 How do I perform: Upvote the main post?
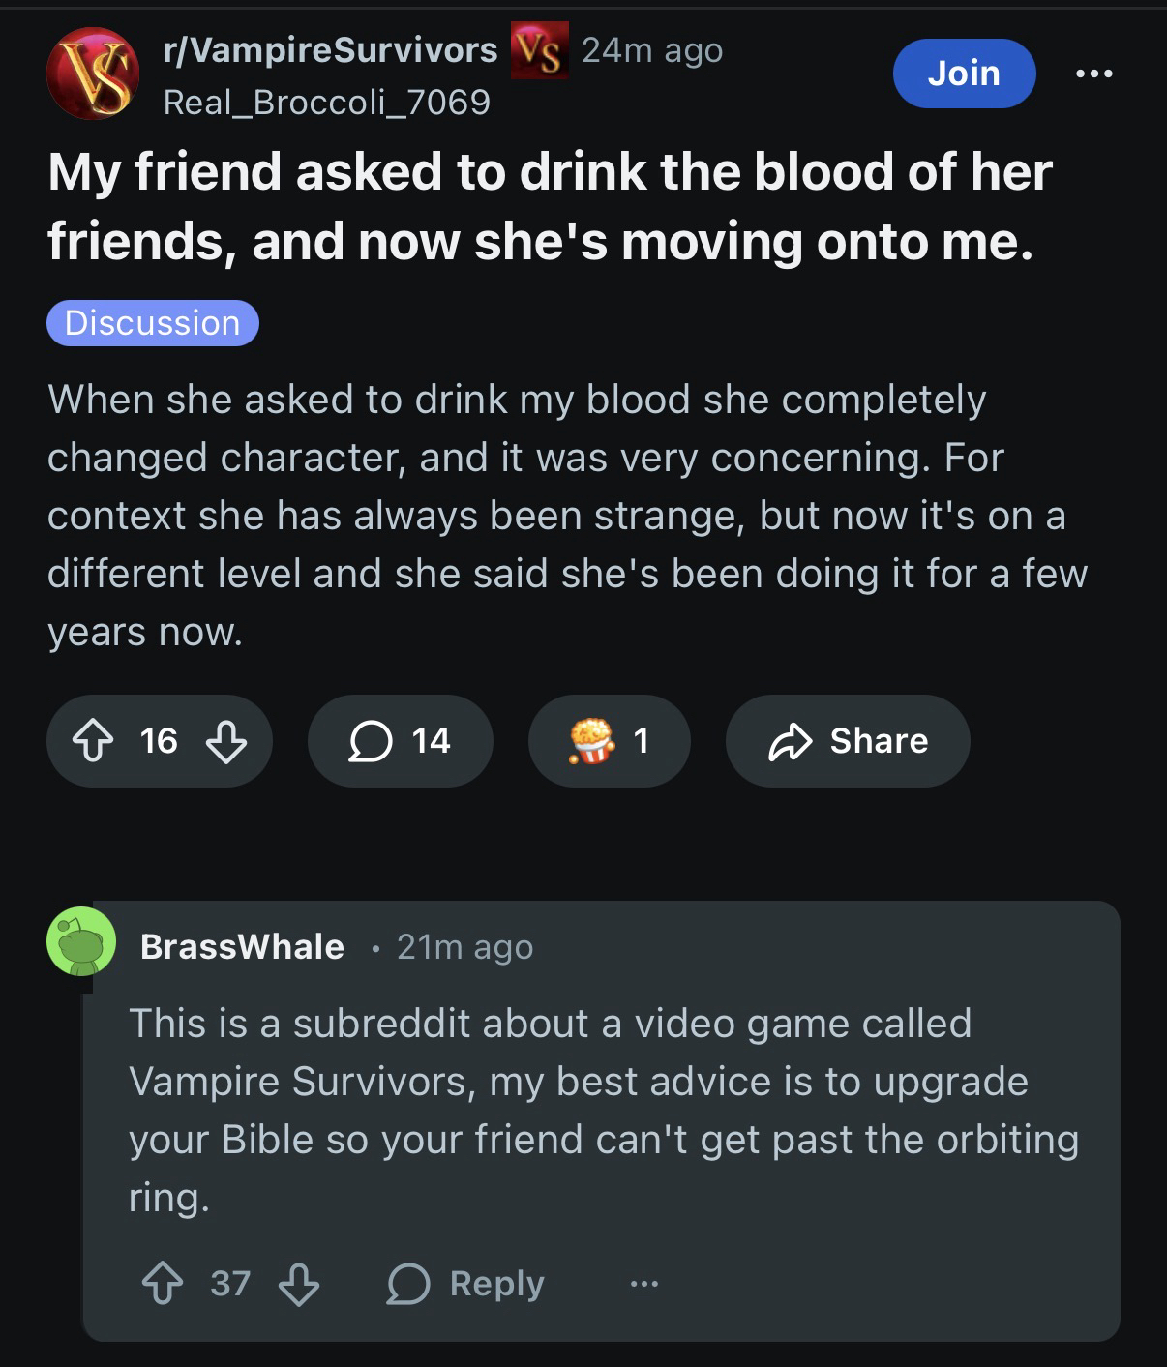click(93, 742)
